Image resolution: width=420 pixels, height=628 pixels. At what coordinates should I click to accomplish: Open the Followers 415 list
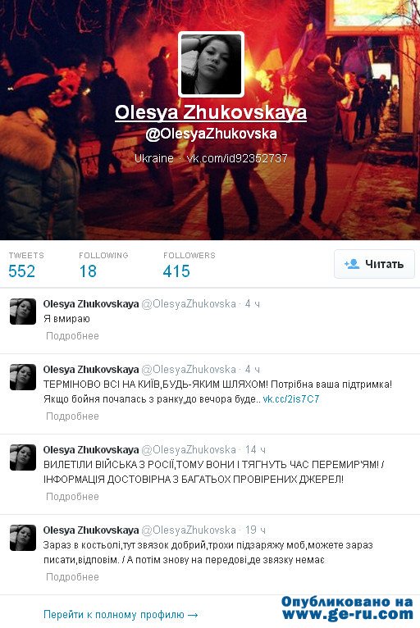pyautogui.click(x=189, y=265)
